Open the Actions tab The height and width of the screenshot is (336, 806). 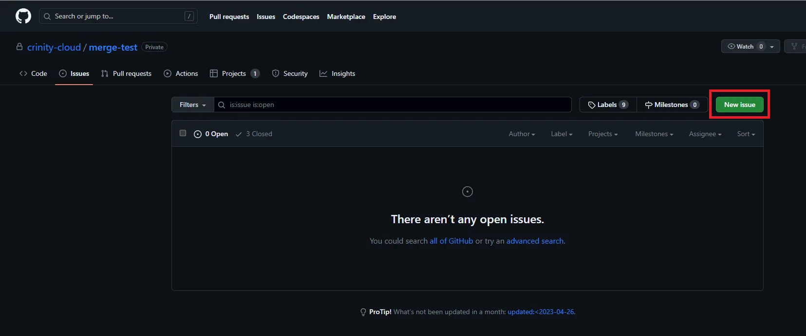(x=181, y=73)
